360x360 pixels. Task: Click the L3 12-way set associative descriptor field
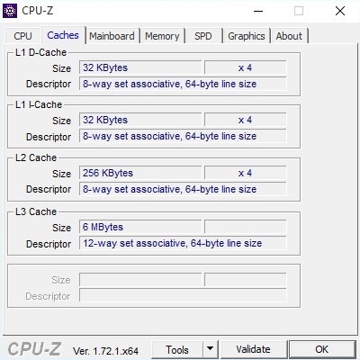183,243
